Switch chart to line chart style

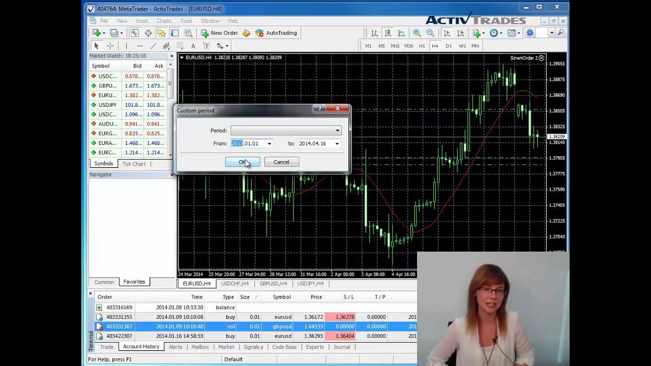[x=401, y=33]
